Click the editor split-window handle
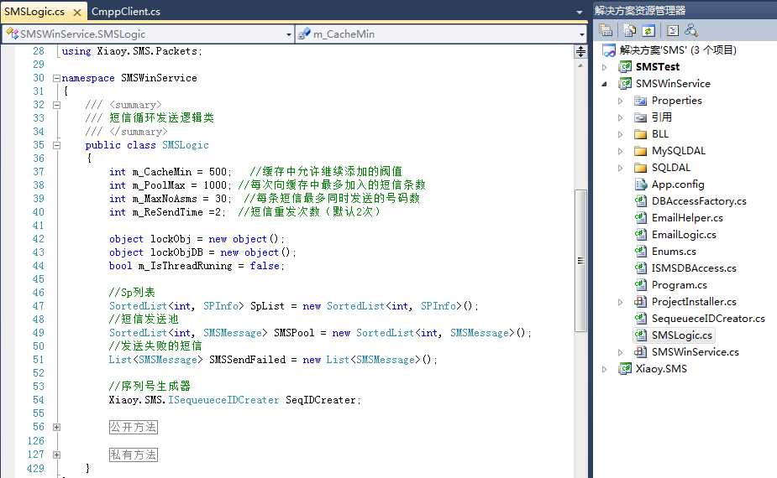 (x=580, y=51)
